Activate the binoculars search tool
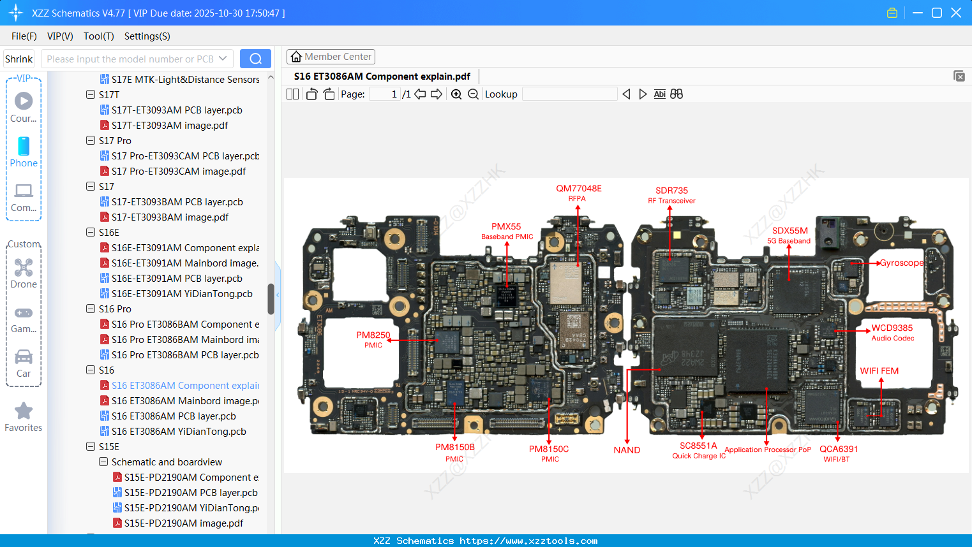Screen dimensions: 972x547 (677, 94)
